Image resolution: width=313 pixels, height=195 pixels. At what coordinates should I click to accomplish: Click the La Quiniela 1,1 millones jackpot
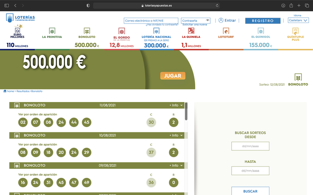pos(191,45)
